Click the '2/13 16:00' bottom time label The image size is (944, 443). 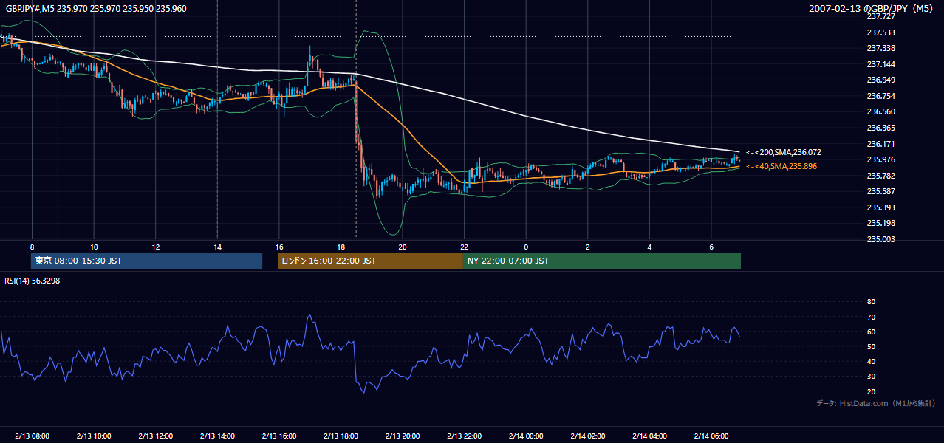coord(279,436)
